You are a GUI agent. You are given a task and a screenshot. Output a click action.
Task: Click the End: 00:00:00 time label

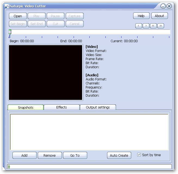click(x=71, y=41)
